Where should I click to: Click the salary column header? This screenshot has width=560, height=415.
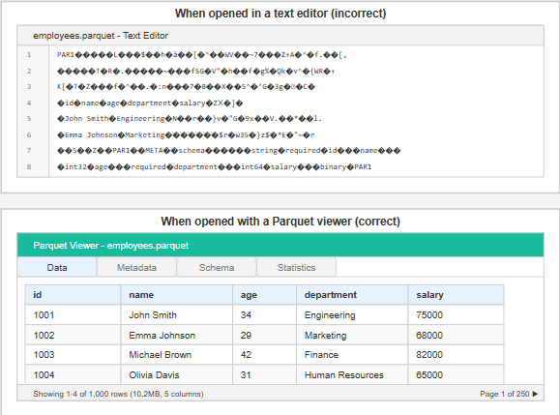point(457,295)
